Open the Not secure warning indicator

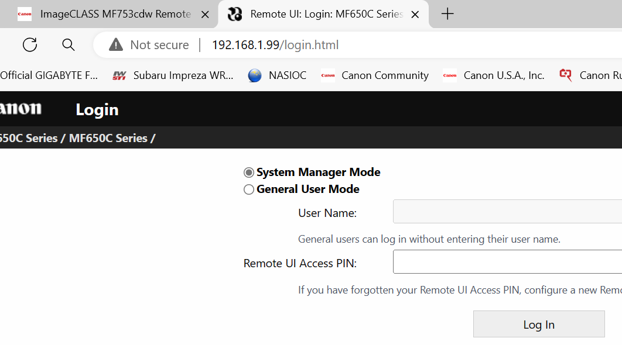(x=149, y=45)
